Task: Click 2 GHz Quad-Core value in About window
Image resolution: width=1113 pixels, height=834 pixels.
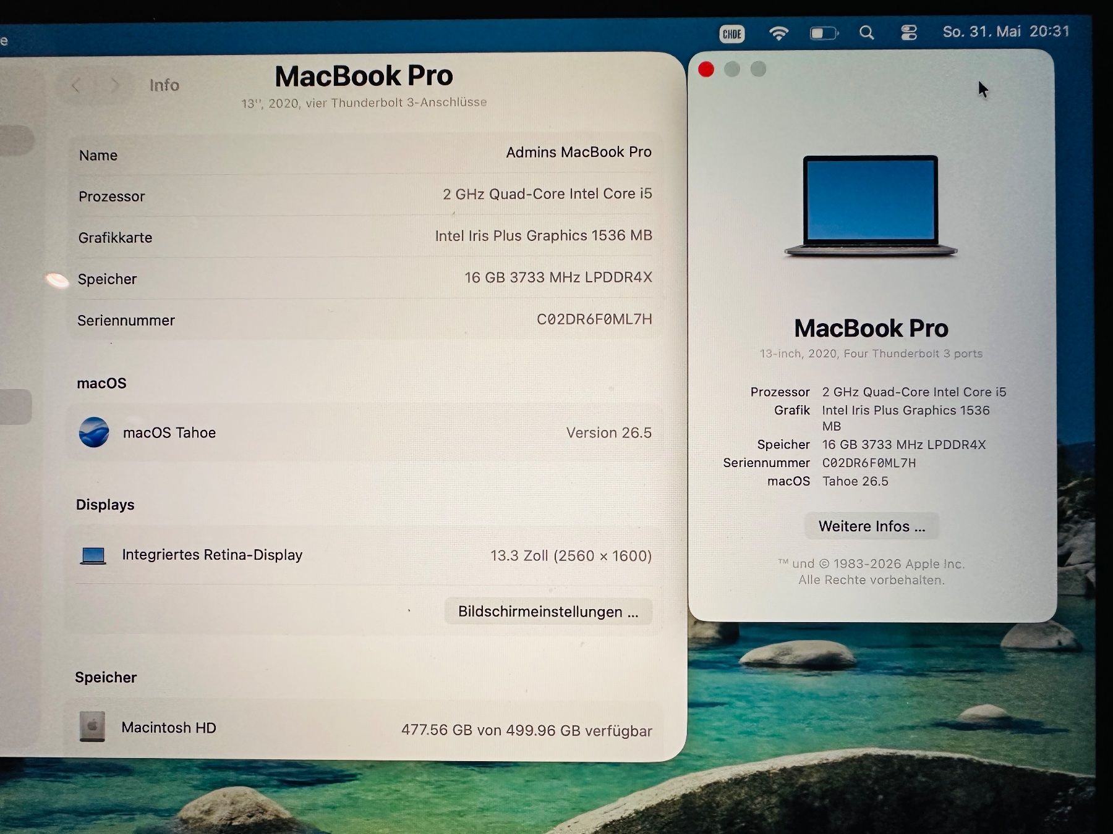Action: point(914,392)
